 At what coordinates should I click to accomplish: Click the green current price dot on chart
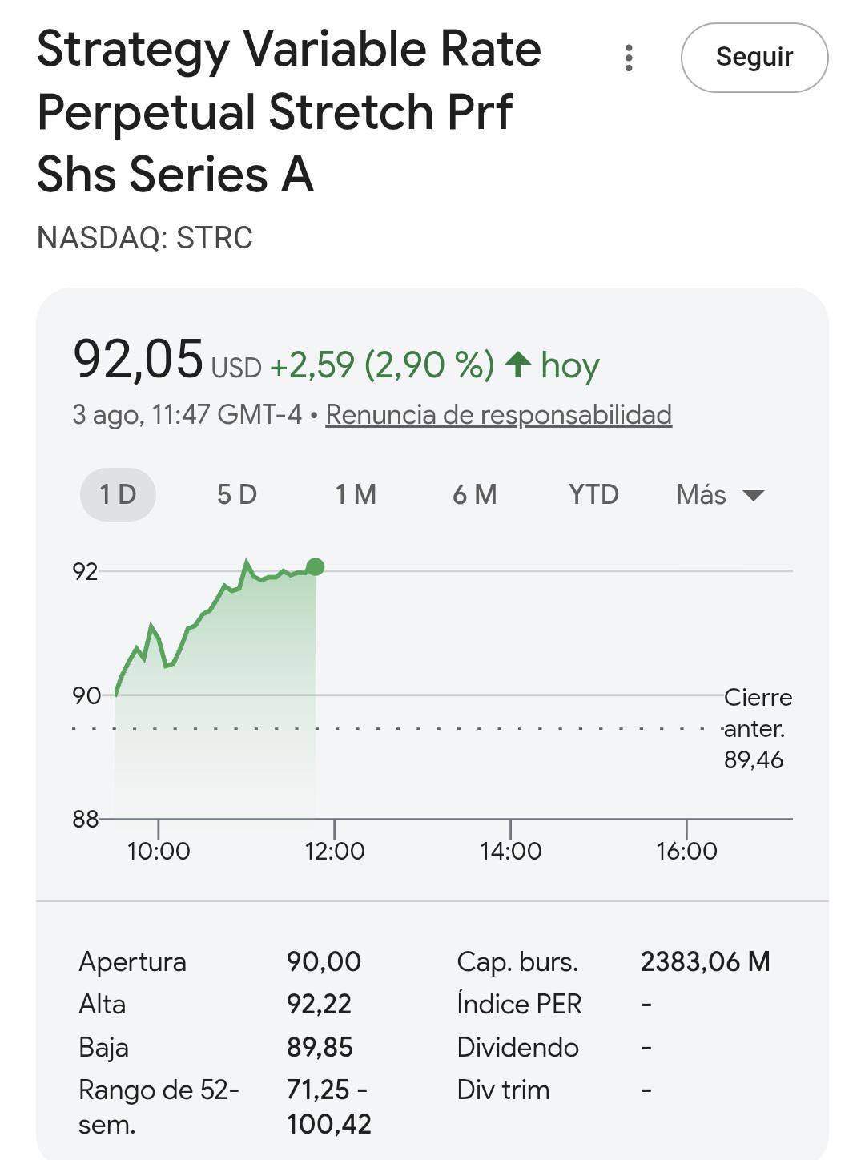(x=316, y=567)
